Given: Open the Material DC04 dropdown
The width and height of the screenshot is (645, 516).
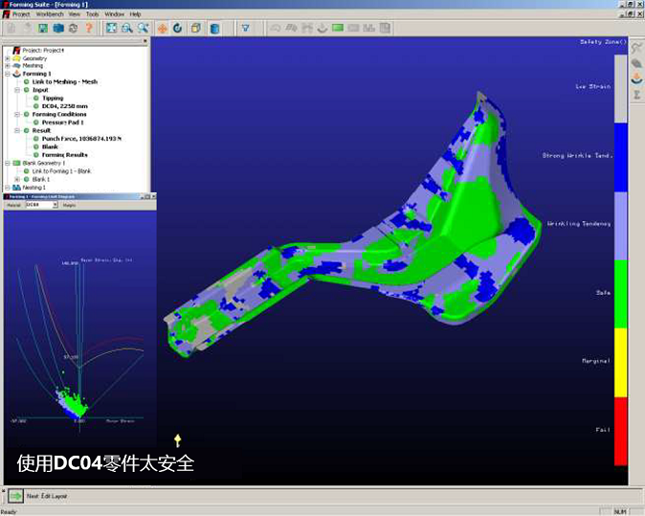Looking at the screenshot, I should coord(55,205).
